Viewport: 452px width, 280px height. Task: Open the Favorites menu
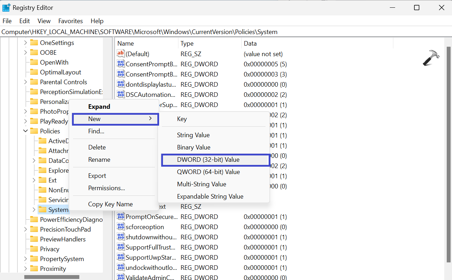(x=71, y=21)
